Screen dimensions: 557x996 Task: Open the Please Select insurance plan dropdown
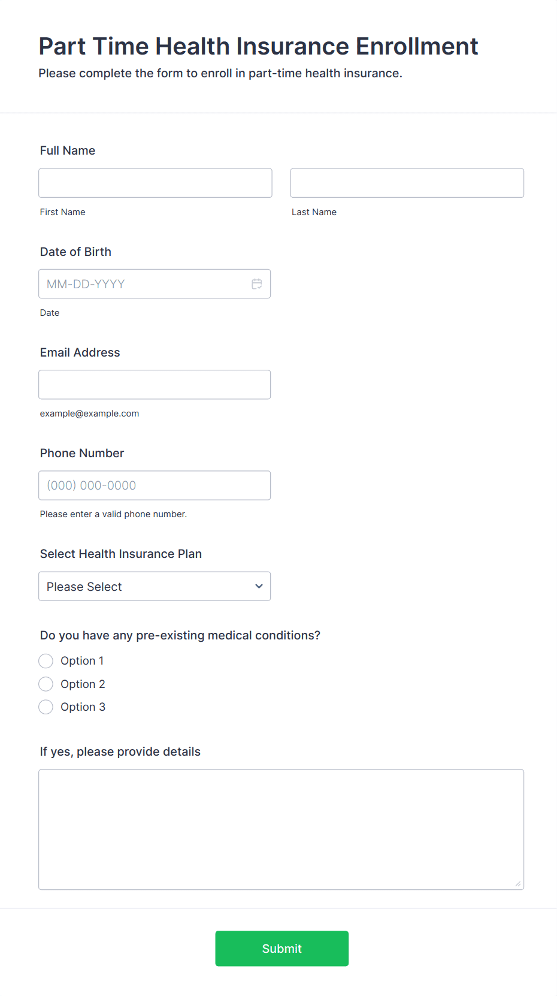(144, 586)
